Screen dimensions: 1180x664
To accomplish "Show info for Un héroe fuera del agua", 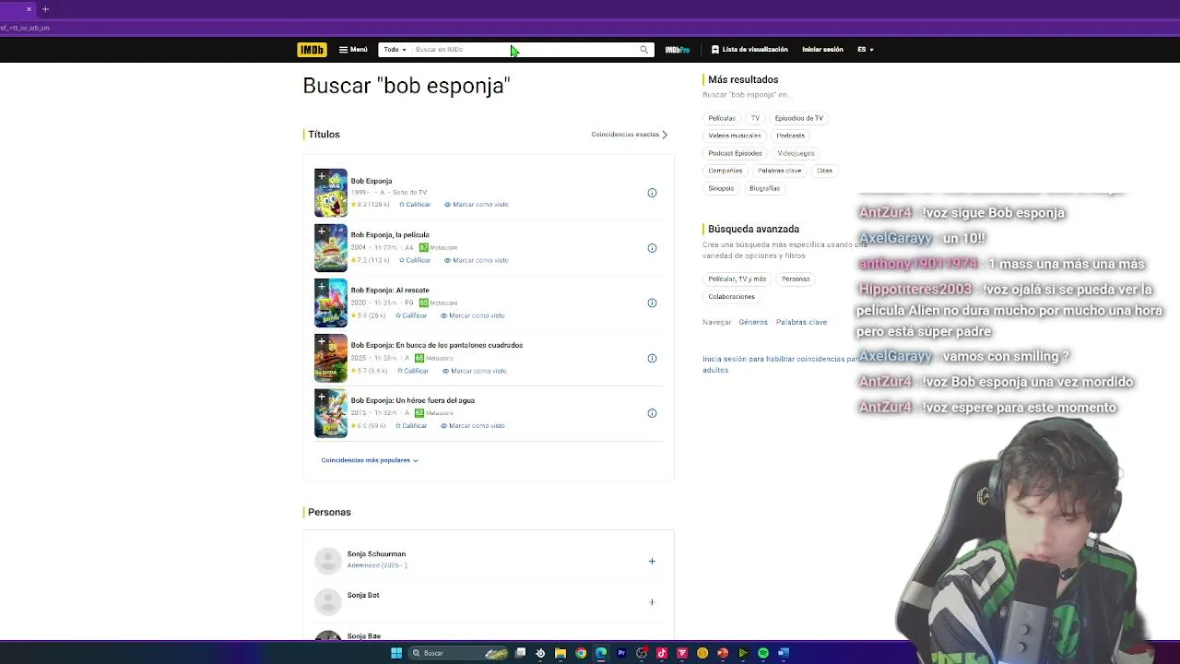I will (x=652, y=413).
